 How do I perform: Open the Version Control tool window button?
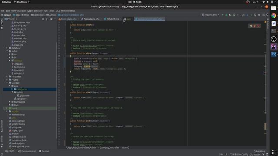[x=27, y=151]
